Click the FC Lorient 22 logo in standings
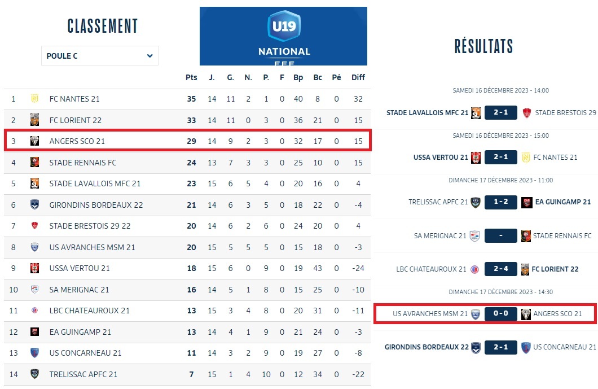The width and height of the screenshot is (598, 389). [x=35, y=120]
